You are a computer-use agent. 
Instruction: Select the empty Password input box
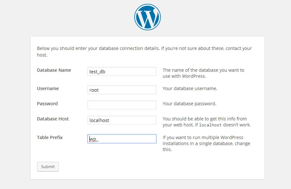click(122, 105)
